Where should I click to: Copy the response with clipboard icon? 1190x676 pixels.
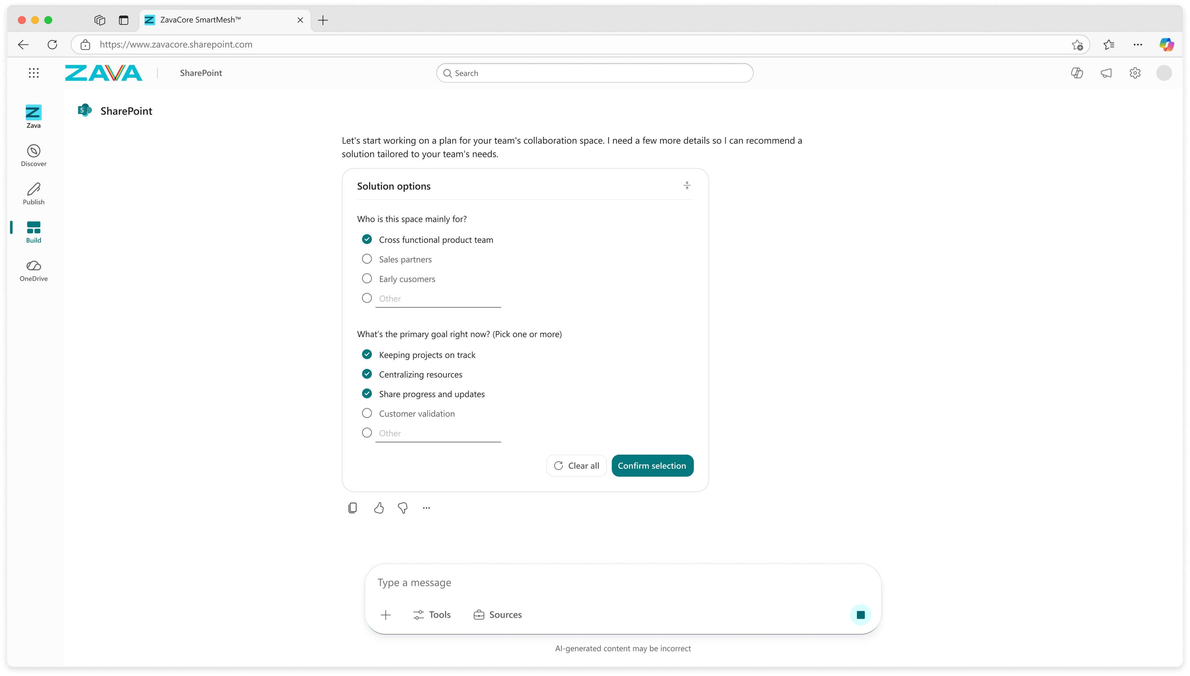click(x=353, y=508)
